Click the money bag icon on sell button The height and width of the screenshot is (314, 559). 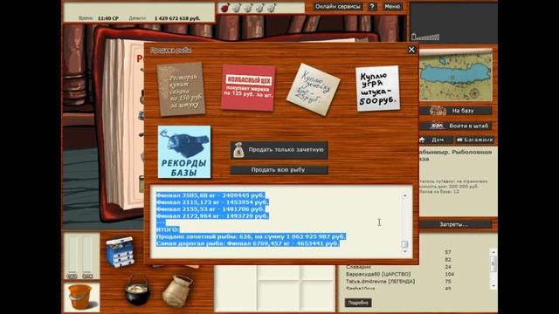[238, 150]
